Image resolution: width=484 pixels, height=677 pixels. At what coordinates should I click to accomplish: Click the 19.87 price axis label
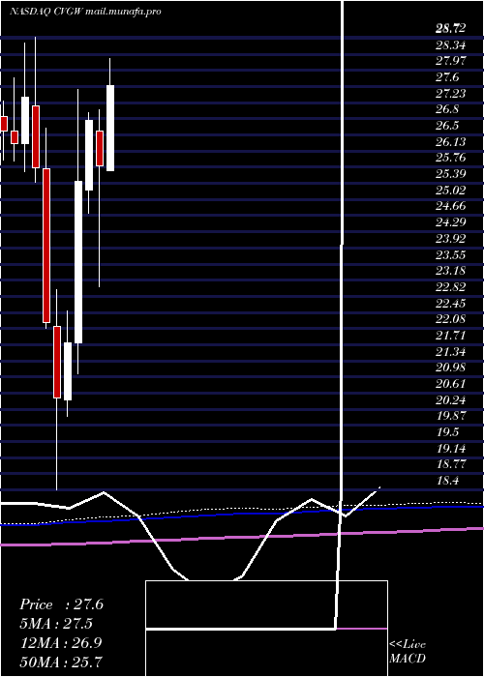[x=451, y=416]
